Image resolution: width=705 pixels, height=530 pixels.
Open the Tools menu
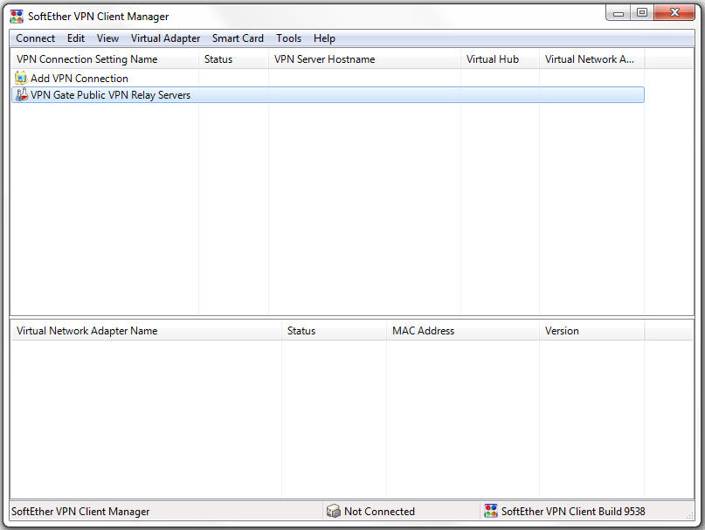288,38
